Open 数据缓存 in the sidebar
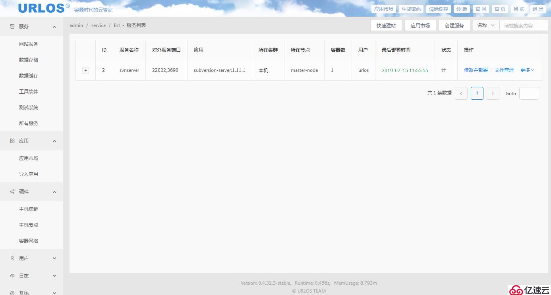Image resolution: width=551 pixels, height=295 pixels. (29, 76)
